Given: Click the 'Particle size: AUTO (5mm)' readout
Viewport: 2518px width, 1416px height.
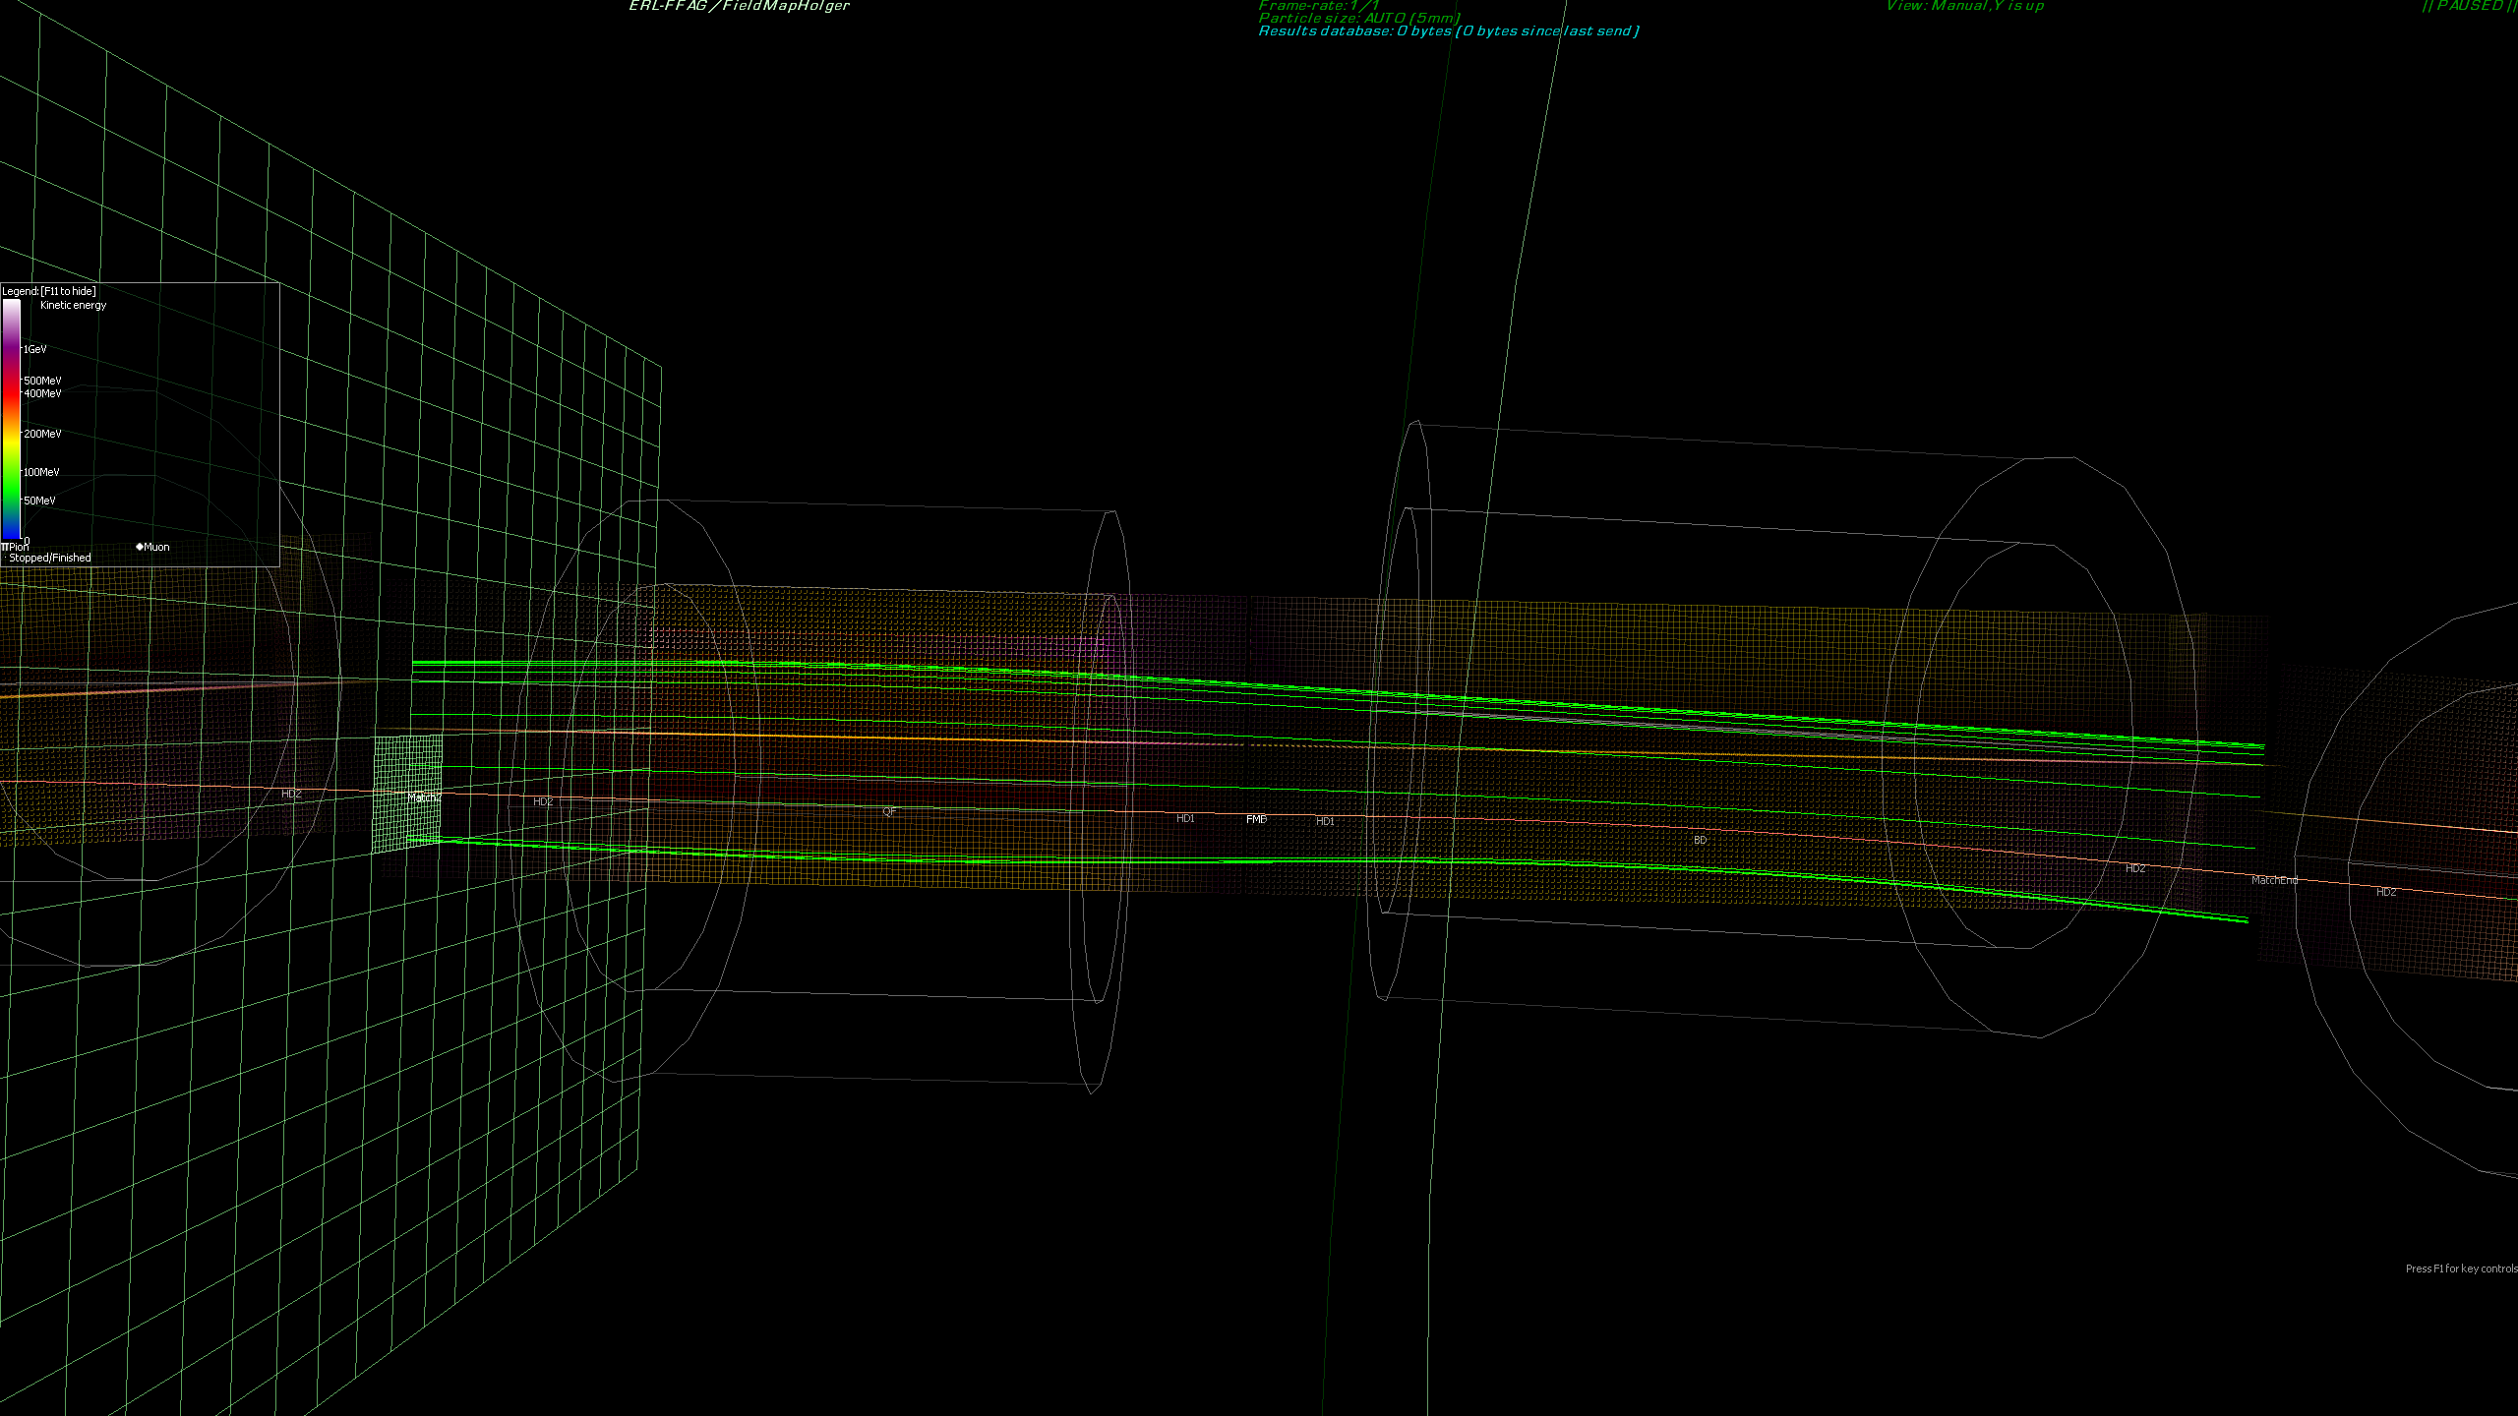Looking at the screenshot, I should [1358, 18].
